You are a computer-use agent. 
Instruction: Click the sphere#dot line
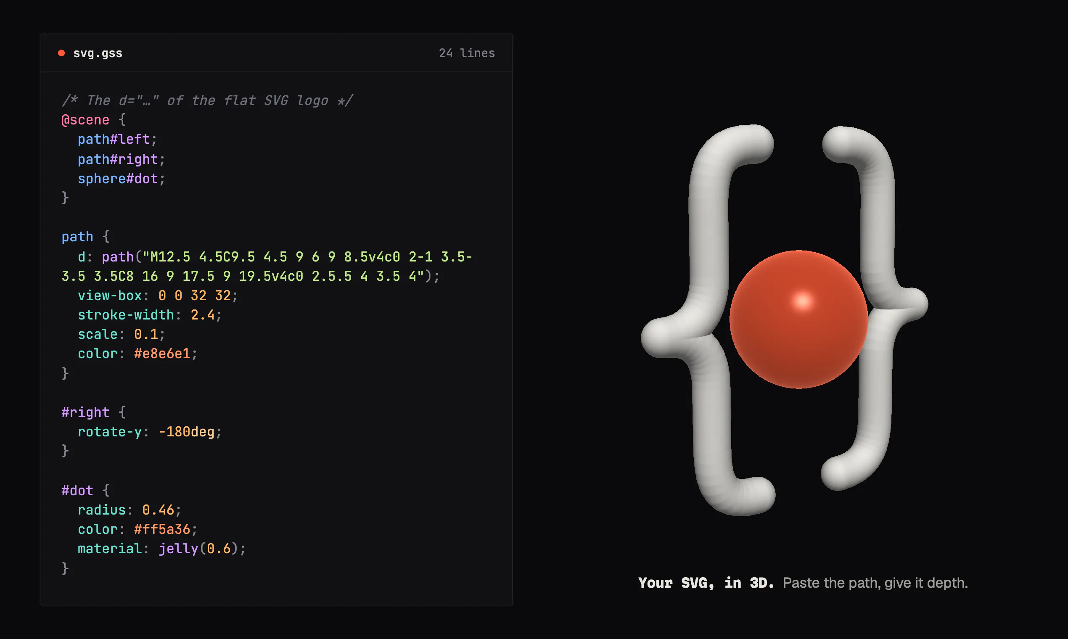point(121,179)
